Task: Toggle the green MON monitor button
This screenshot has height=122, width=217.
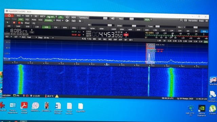Action: [147, 20]
